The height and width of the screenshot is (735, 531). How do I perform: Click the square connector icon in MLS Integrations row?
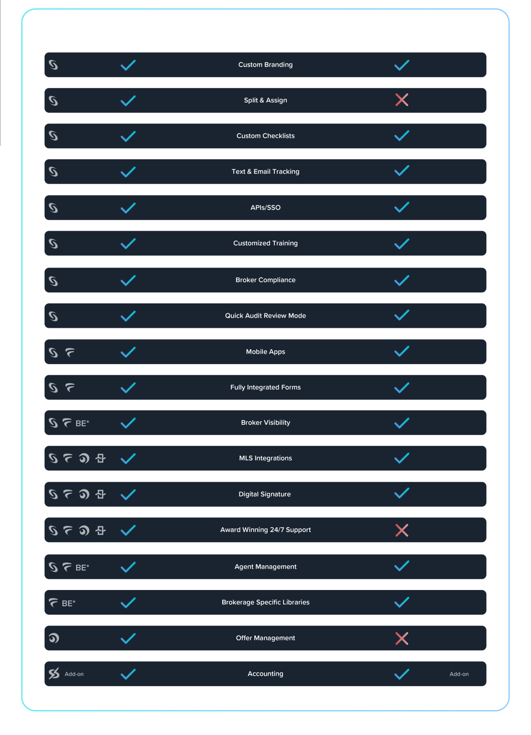click(x=100, y=458)
